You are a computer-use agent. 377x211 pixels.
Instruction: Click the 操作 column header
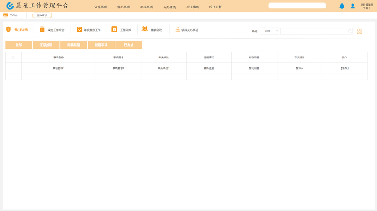click(344, 57)
